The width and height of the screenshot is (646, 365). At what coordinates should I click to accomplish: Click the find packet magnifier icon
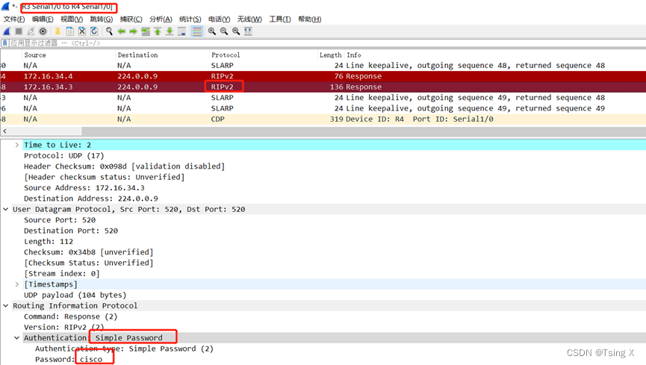point(109,31)
